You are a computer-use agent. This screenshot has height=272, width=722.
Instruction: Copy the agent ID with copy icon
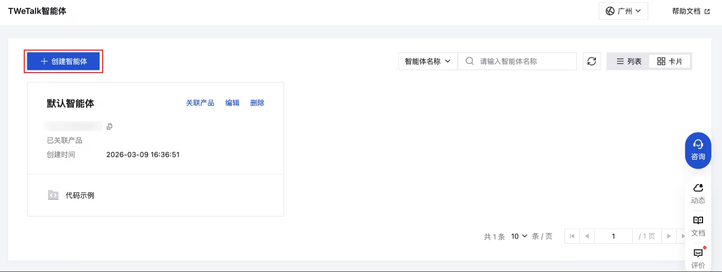point(109,127)
